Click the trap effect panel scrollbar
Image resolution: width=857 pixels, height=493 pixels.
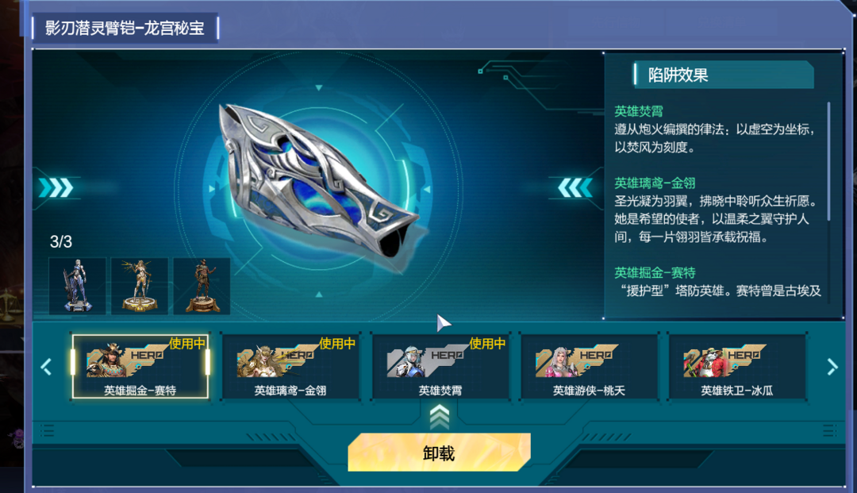coord(829,161)
